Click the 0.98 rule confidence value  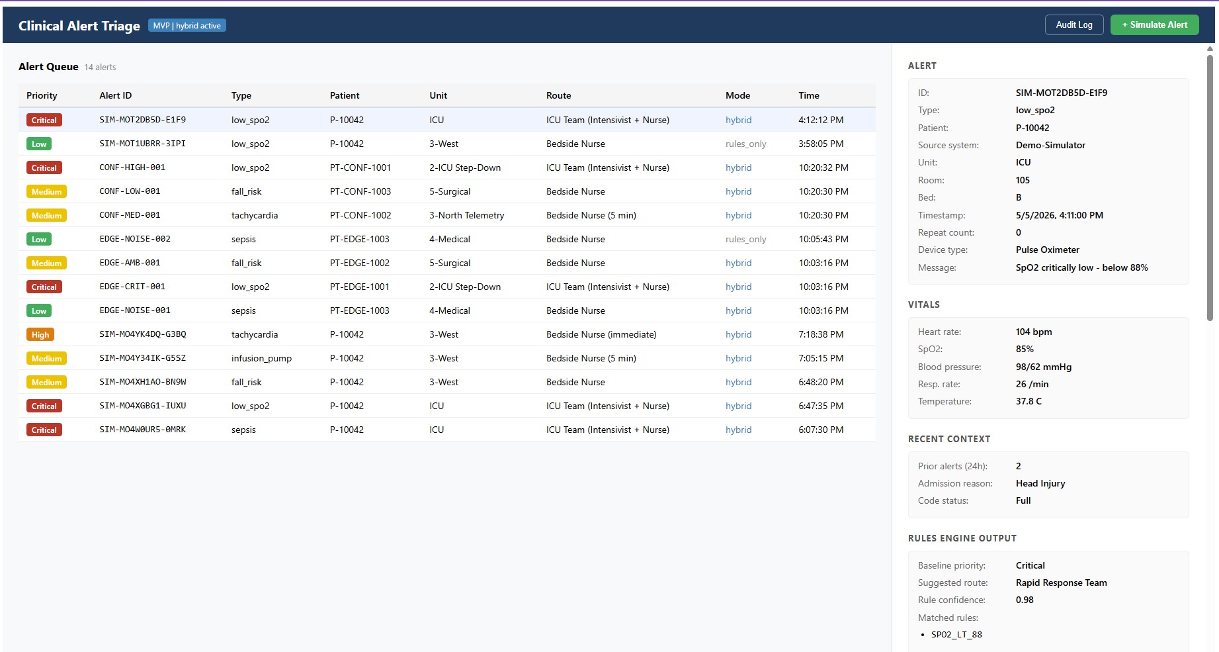point(1025,600)
